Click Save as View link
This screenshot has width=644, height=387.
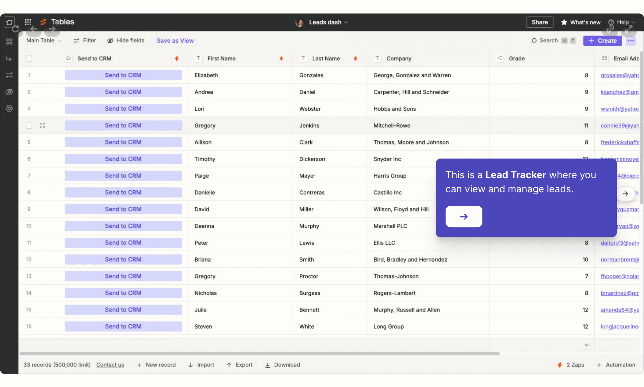[175, 40]
